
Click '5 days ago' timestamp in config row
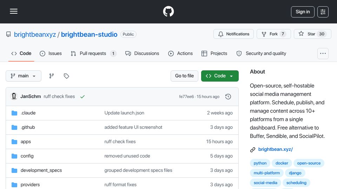[222, 156]
